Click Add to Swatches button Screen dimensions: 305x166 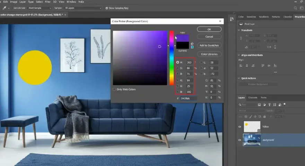point(209,45)
